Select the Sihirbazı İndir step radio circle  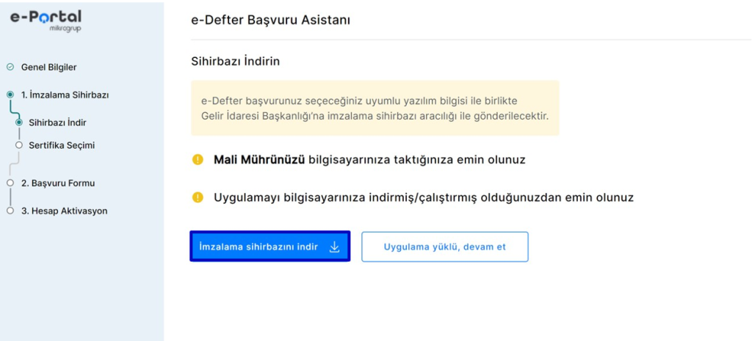click(x=19, y=122)
